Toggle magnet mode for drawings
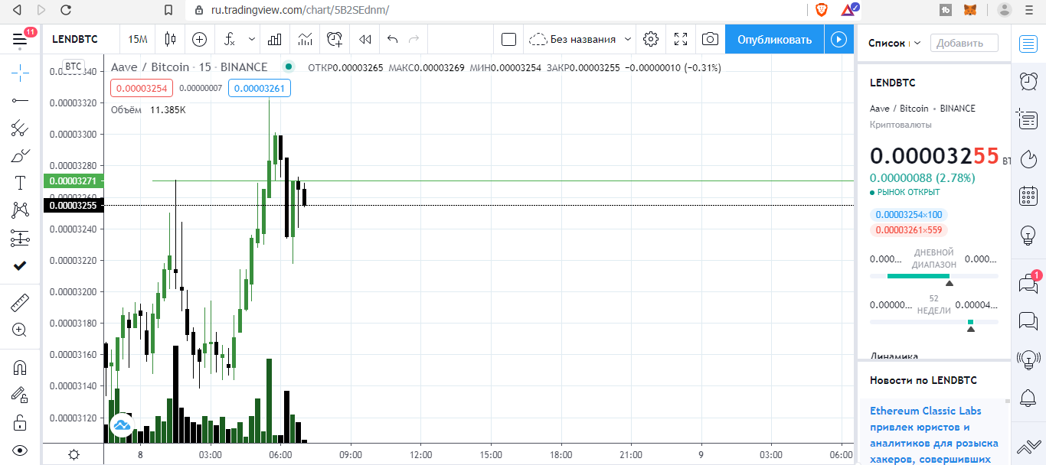 point(20,367)
